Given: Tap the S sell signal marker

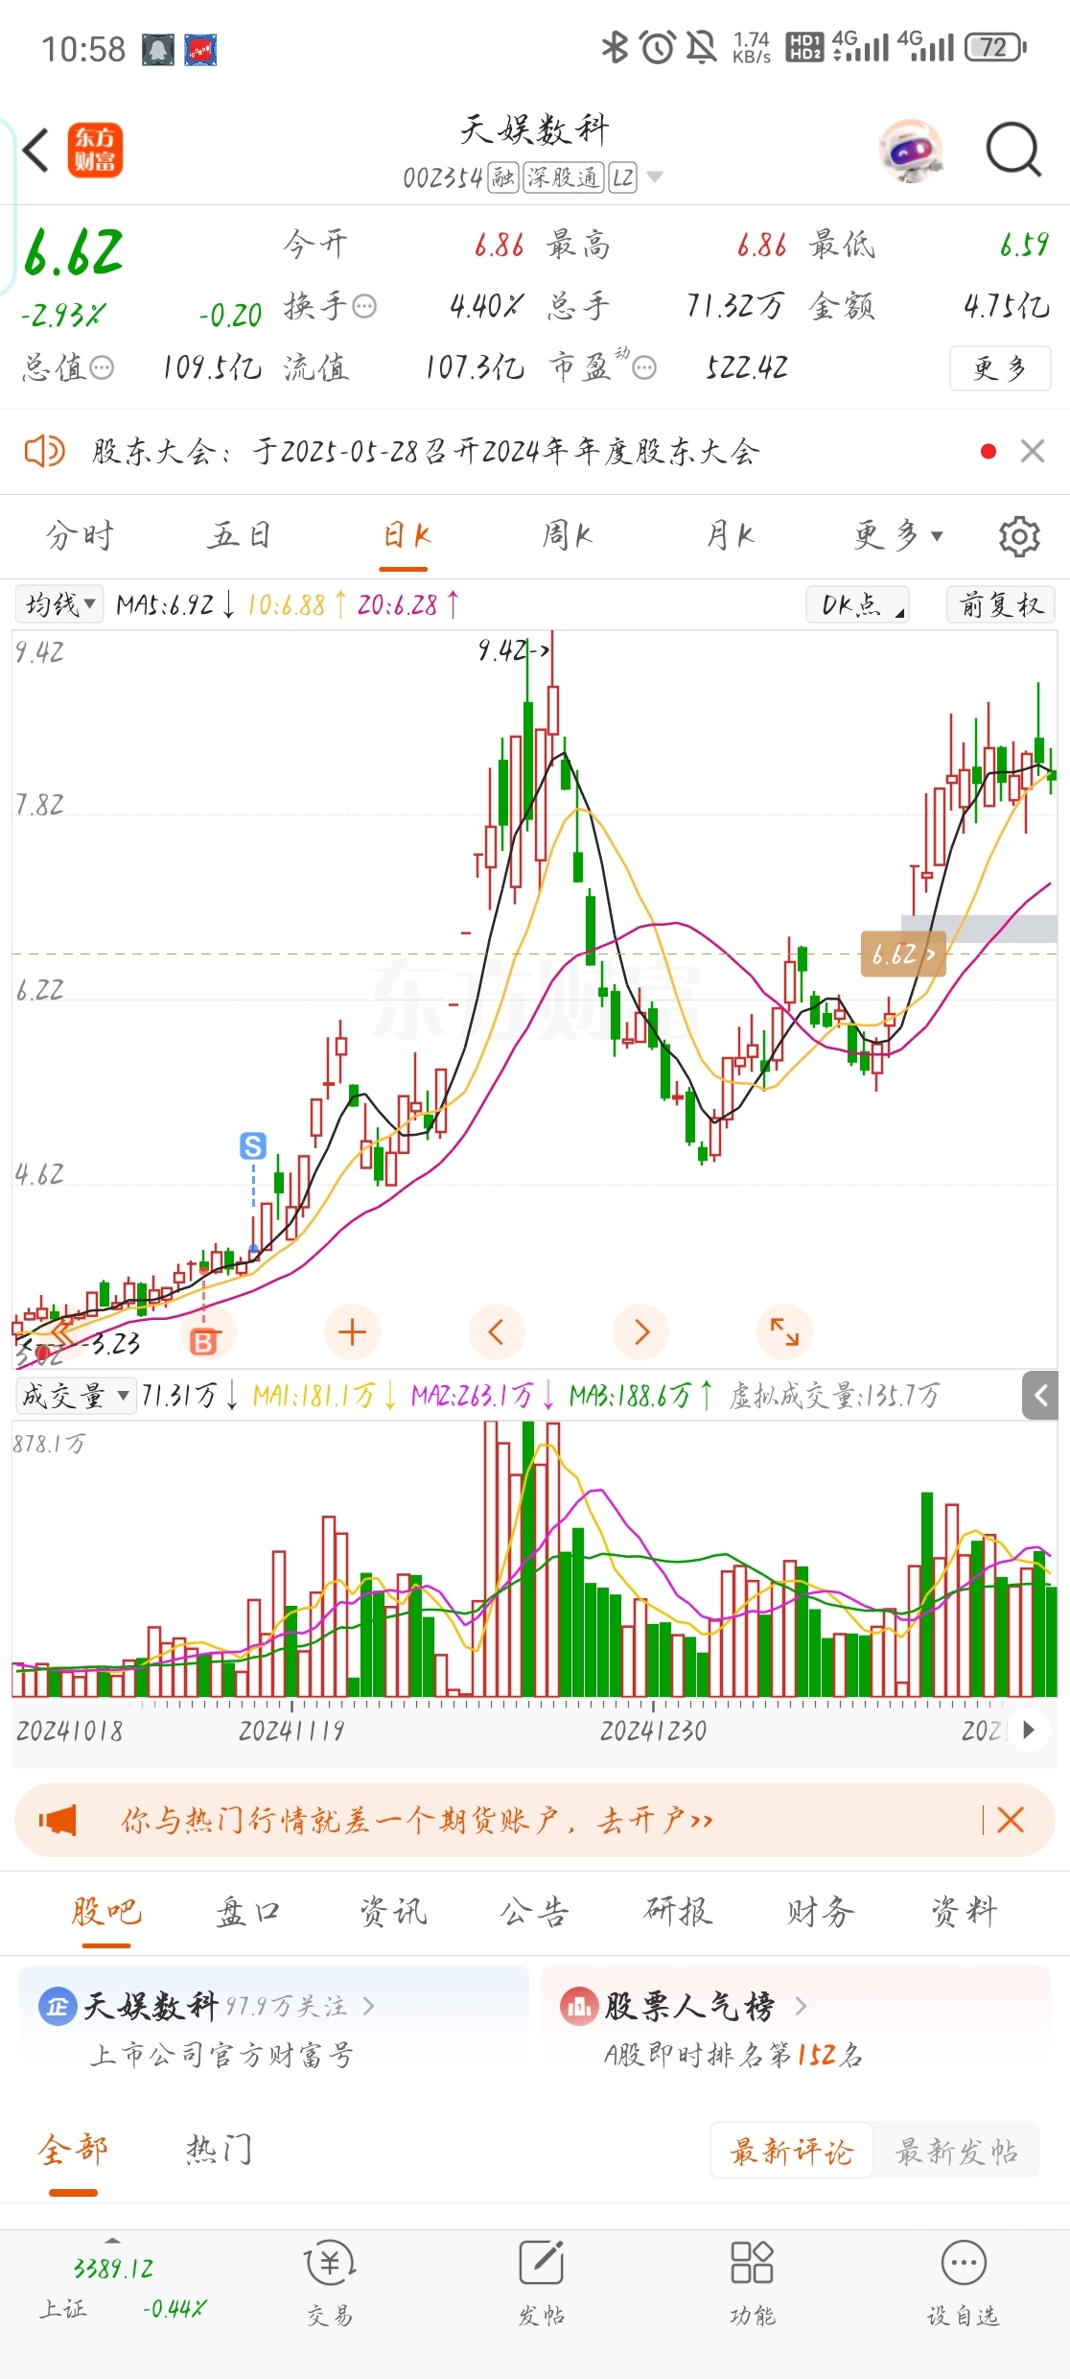Looking at the screenshot, I should pos(253,1145).
